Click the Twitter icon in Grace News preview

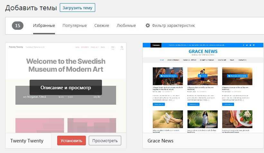[x=247, y=45]
